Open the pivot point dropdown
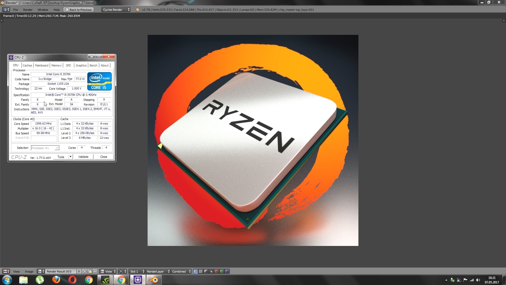506x285 pixels. pos(122,271)
